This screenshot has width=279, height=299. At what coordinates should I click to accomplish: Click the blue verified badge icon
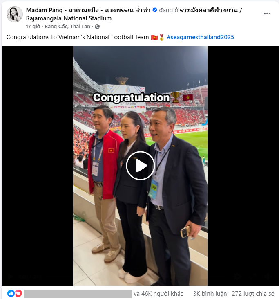(155, 10)
